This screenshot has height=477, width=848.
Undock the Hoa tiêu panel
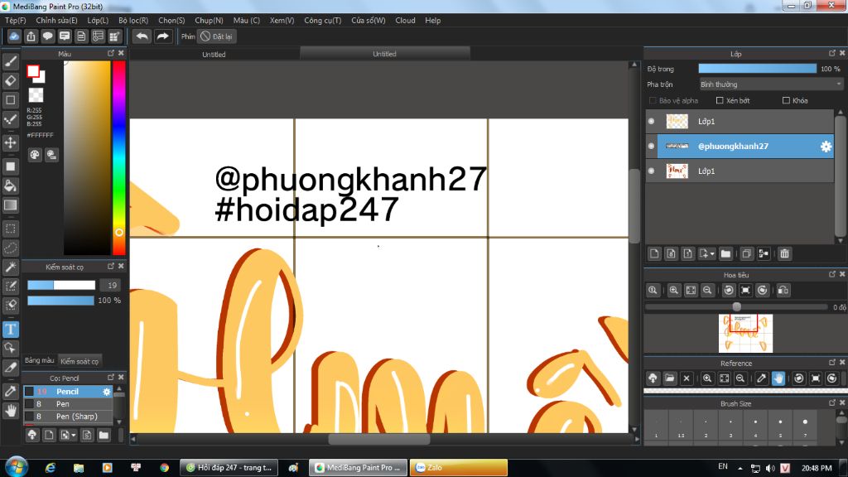tap(831, 274)
